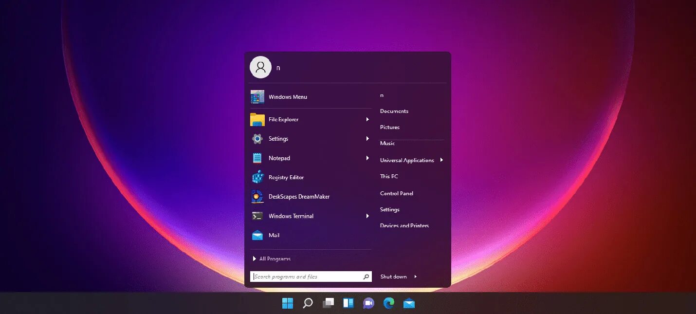Expand Universal Applications submenu arrow
Viewport: 696px width, 314px height.
coord(441,160)
